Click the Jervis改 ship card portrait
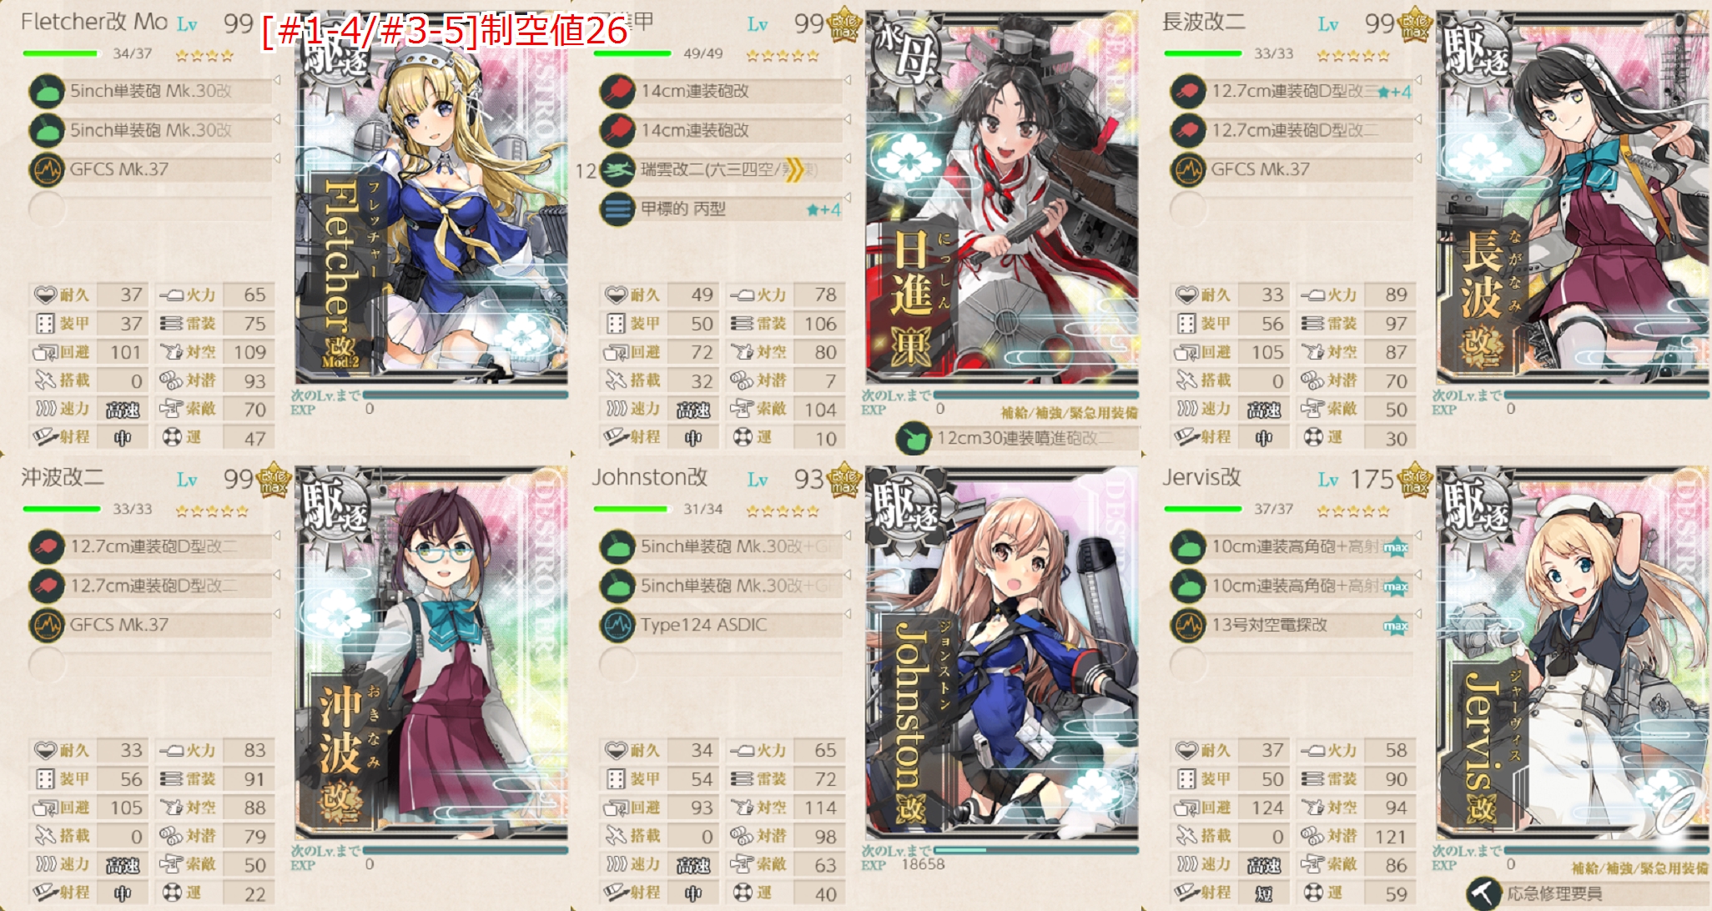Viewport: 1712px width, 911px height. point(1573,652)
